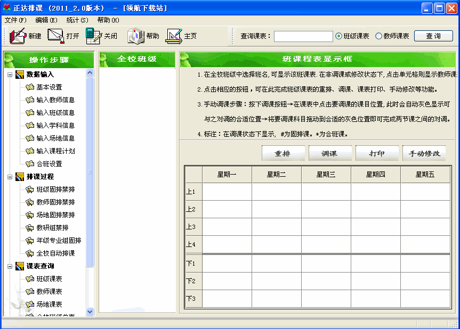
Task: Select the 教师课表 radio button
Action: coord(378,36)
